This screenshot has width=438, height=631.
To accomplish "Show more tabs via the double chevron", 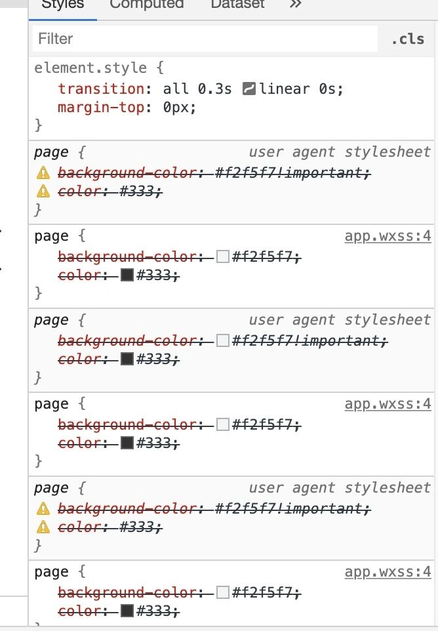I will [x=295, y=5].
